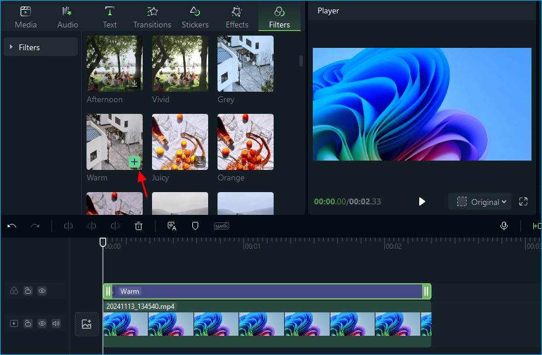Click the video track type icon
The width and height of the screenshot is (542, 355).
point(14,323)
